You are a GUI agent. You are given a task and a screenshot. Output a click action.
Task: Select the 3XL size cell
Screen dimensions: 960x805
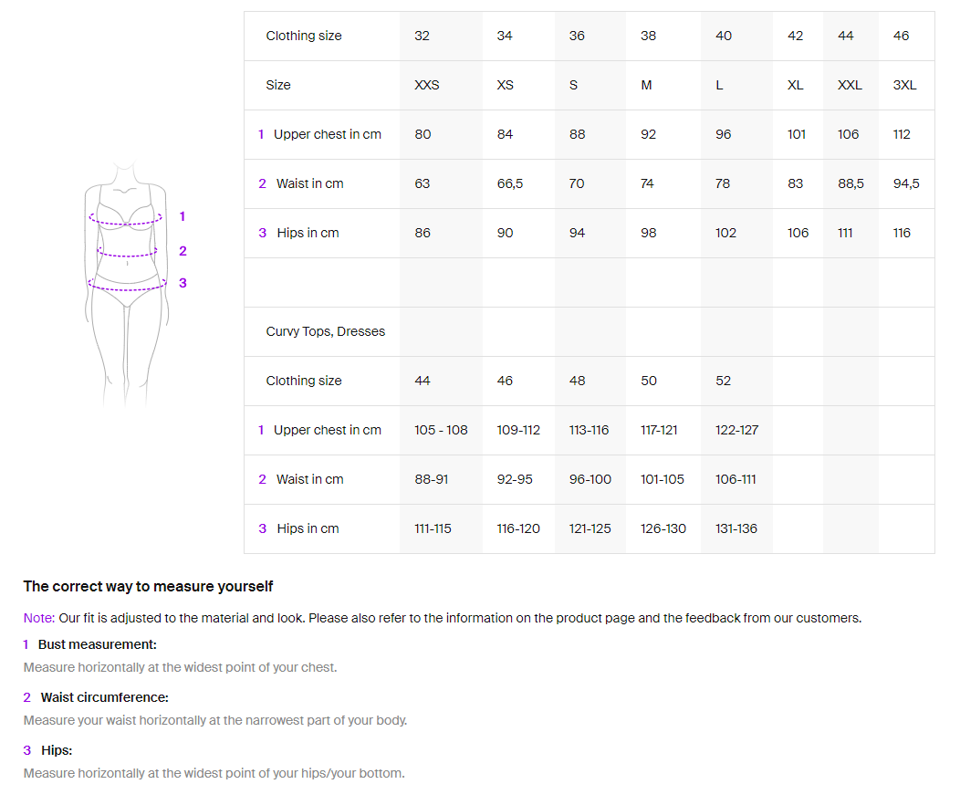[904, 85]
